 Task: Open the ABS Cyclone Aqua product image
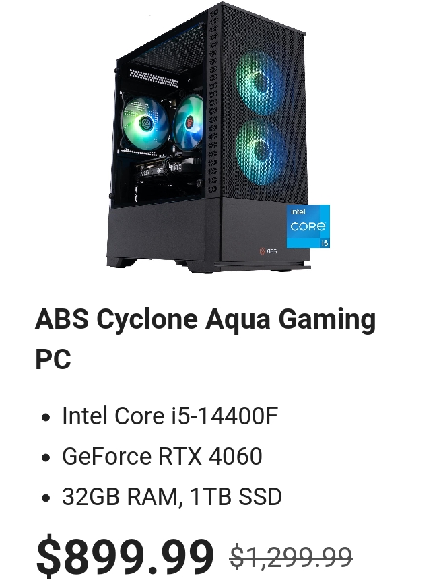218,137
